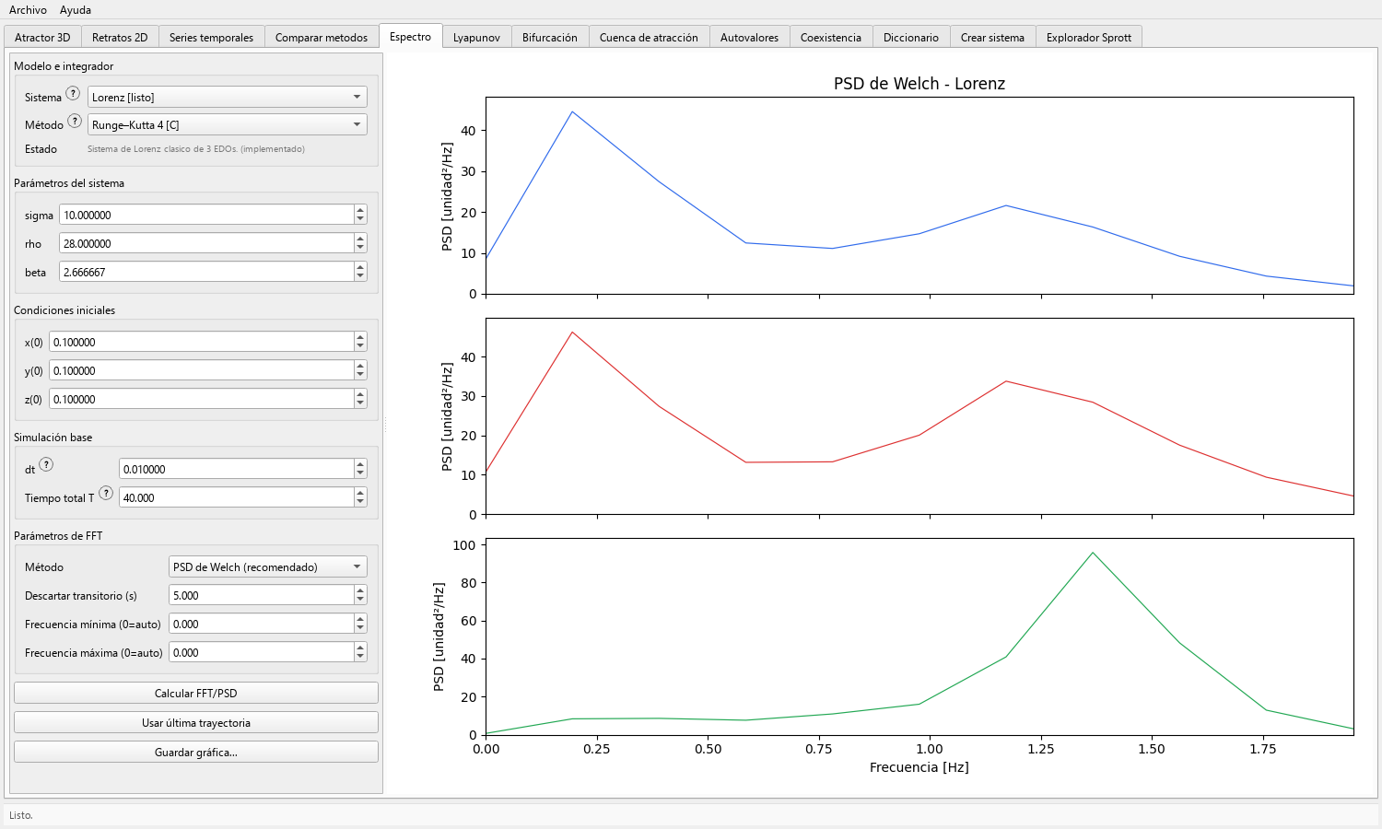Click the Frecuencia mínima field
This screenshot has width=1382, height=829.
click(261, 624)
